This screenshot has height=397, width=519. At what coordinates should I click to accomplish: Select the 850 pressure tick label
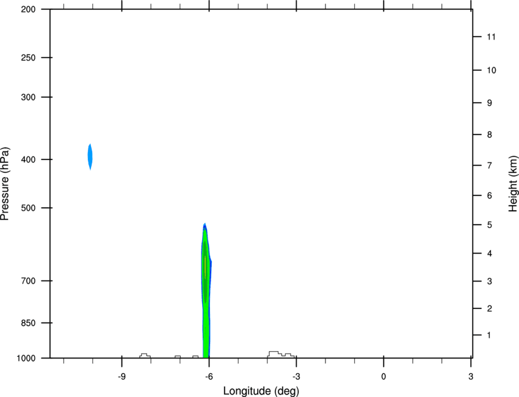pos(28,323)
